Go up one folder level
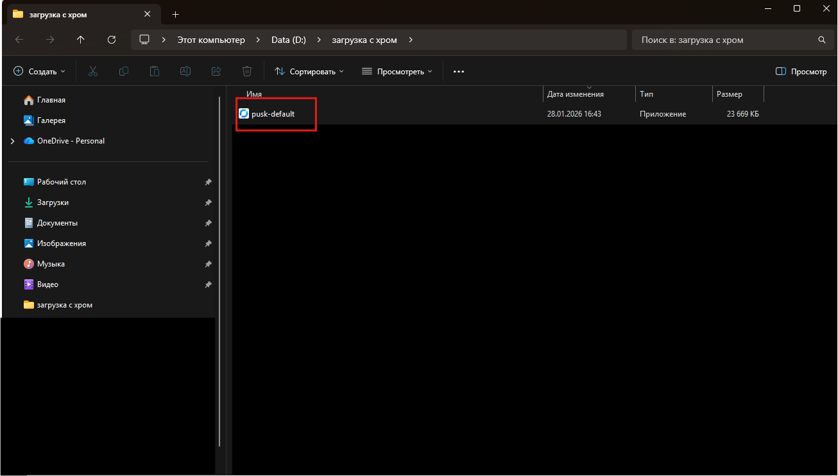This screenshot has width=838, height=476. 80,40
